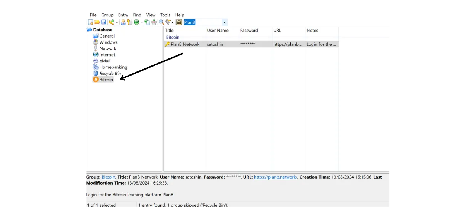Click the Find magnifier icon
This screenshot has width=476, height=218.
click(161, 22)
